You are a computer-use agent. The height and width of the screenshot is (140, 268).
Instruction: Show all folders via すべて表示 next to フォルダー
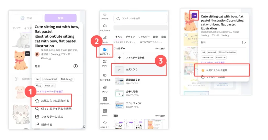(160, 49)
